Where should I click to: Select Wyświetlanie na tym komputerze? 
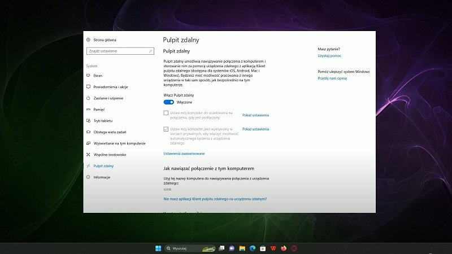click(x=119, y=143)
